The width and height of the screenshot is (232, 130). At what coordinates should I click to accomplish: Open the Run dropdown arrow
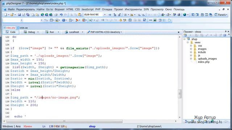point(58,32)
